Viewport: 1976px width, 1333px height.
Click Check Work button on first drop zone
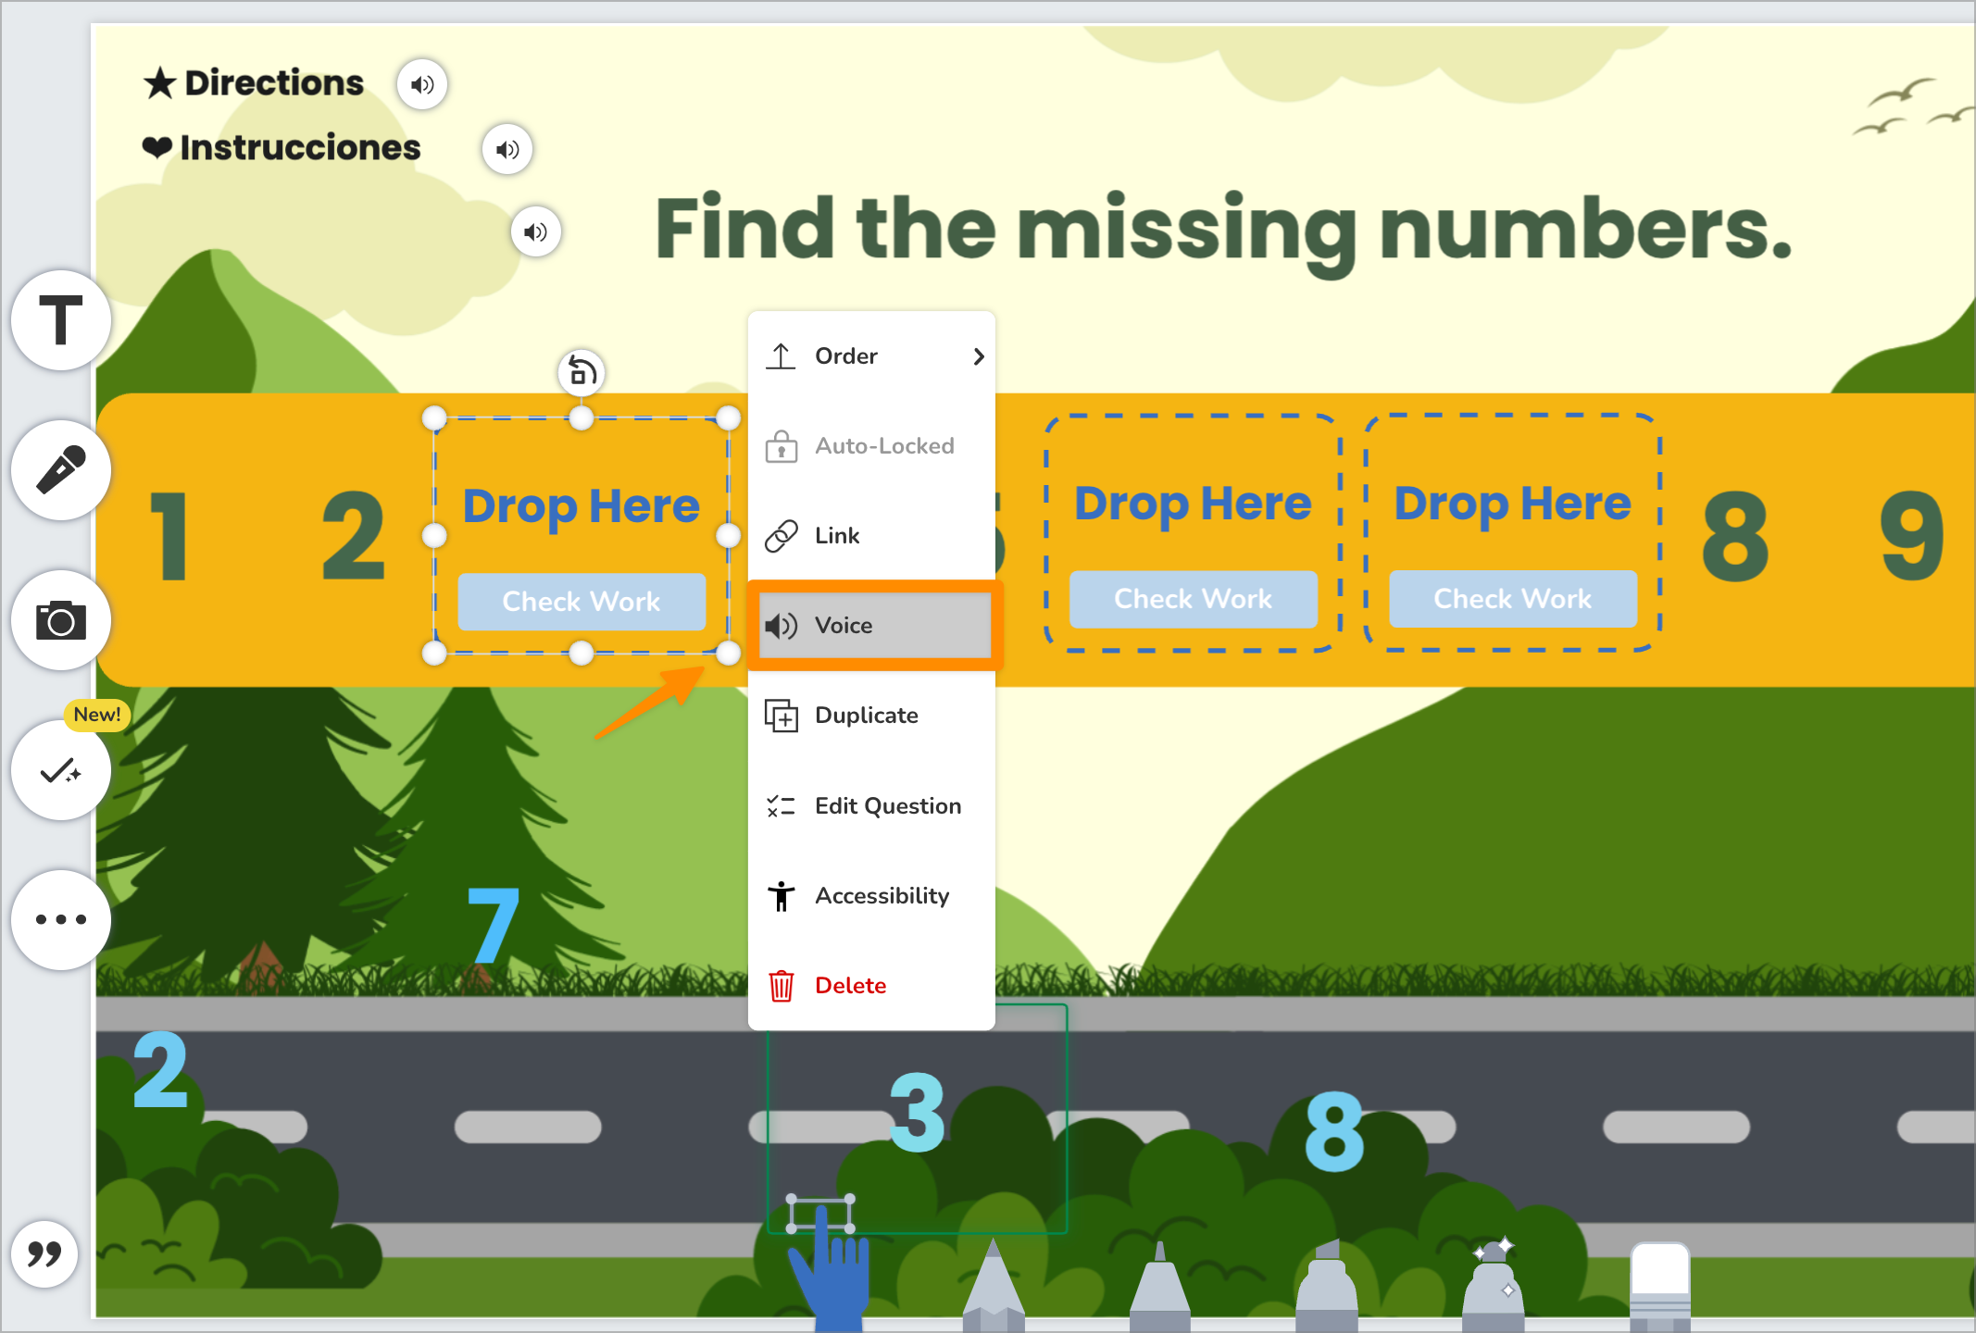581,601
